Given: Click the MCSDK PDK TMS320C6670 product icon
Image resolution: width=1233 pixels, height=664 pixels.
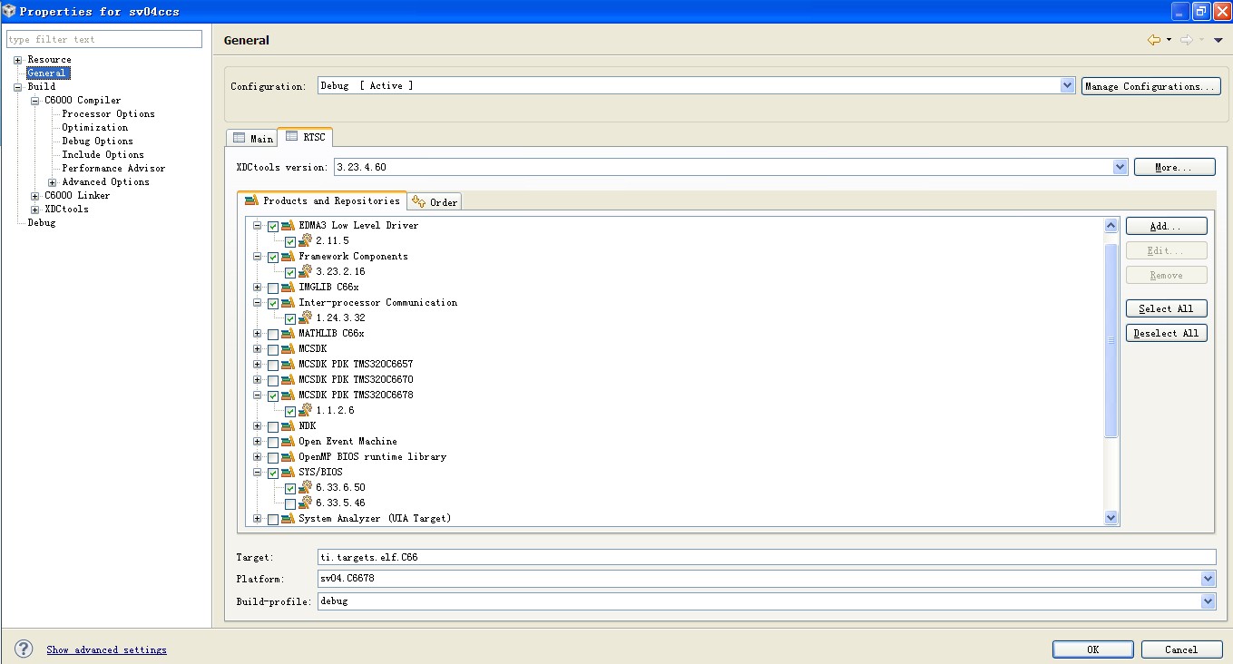Looking at the screenshot, I should tap(288, 380).
